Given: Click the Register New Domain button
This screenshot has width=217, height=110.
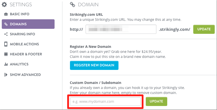Looking at the screenshot, I should [x=94, y=65].
